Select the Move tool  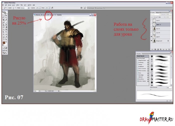(x=6, y=15)
